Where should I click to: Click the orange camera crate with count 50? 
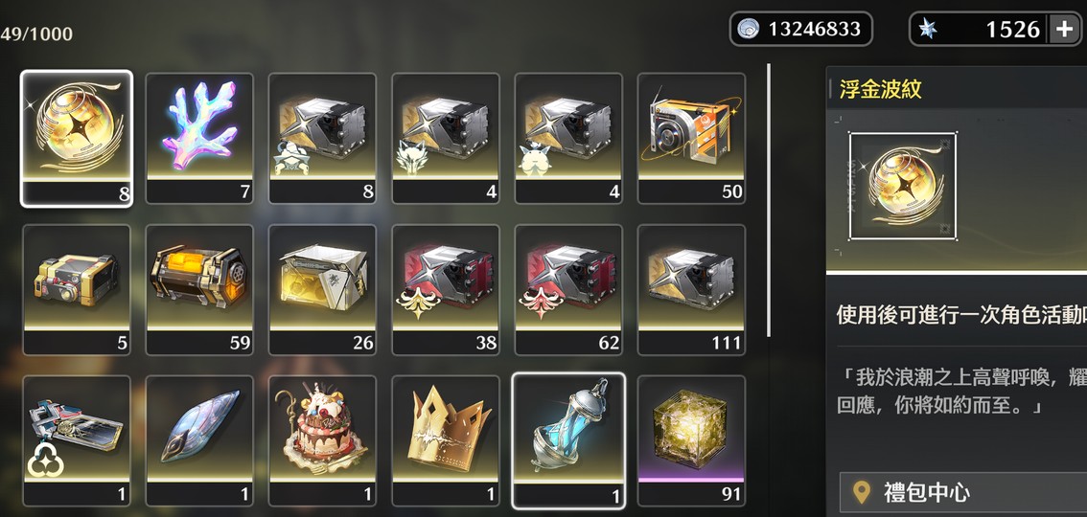(691, 139)
